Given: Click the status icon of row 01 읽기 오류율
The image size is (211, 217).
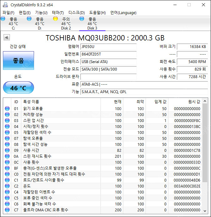Looking at the screenshot, I should (x=7, y=109).
